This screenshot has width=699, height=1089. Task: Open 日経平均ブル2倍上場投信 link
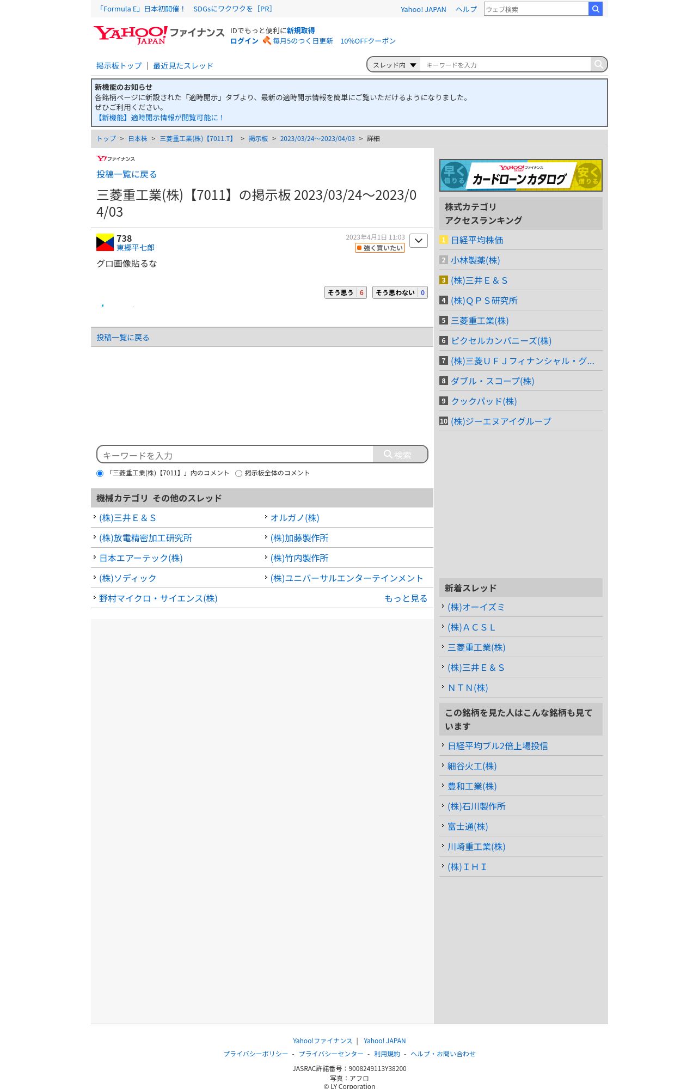[x=498, y=746]
